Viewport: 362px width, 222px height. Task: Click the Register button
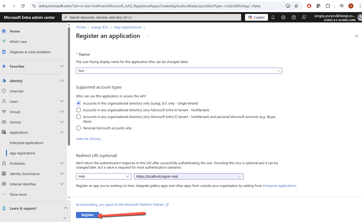(x=88, y=215)
